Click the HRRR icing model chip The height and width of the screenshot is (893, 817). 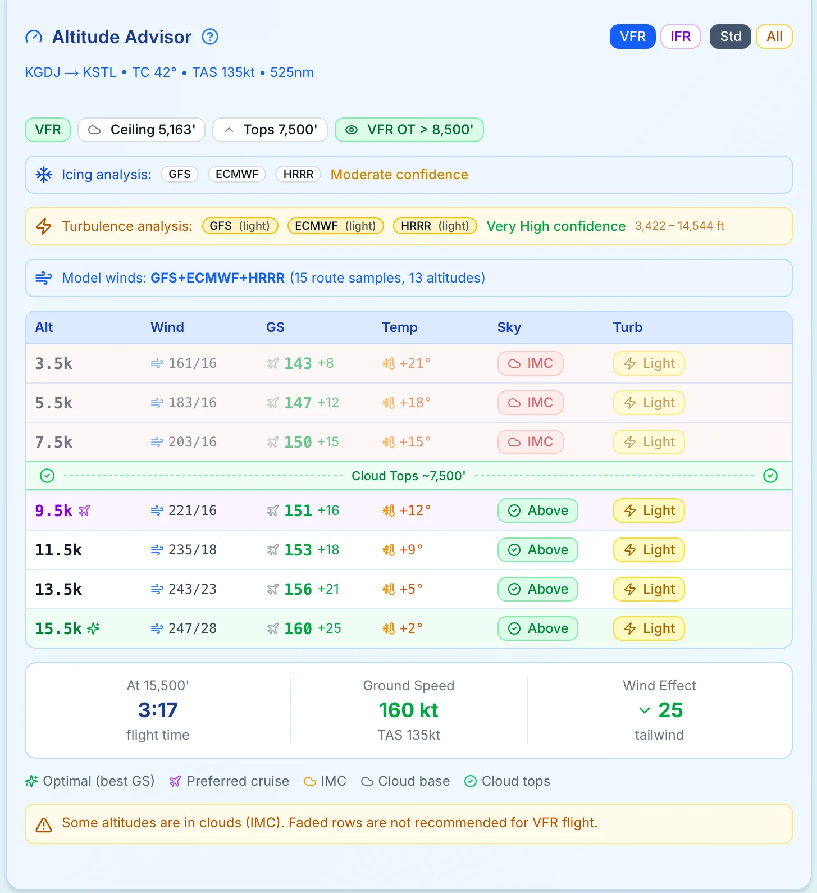click(x=298, y=174)
